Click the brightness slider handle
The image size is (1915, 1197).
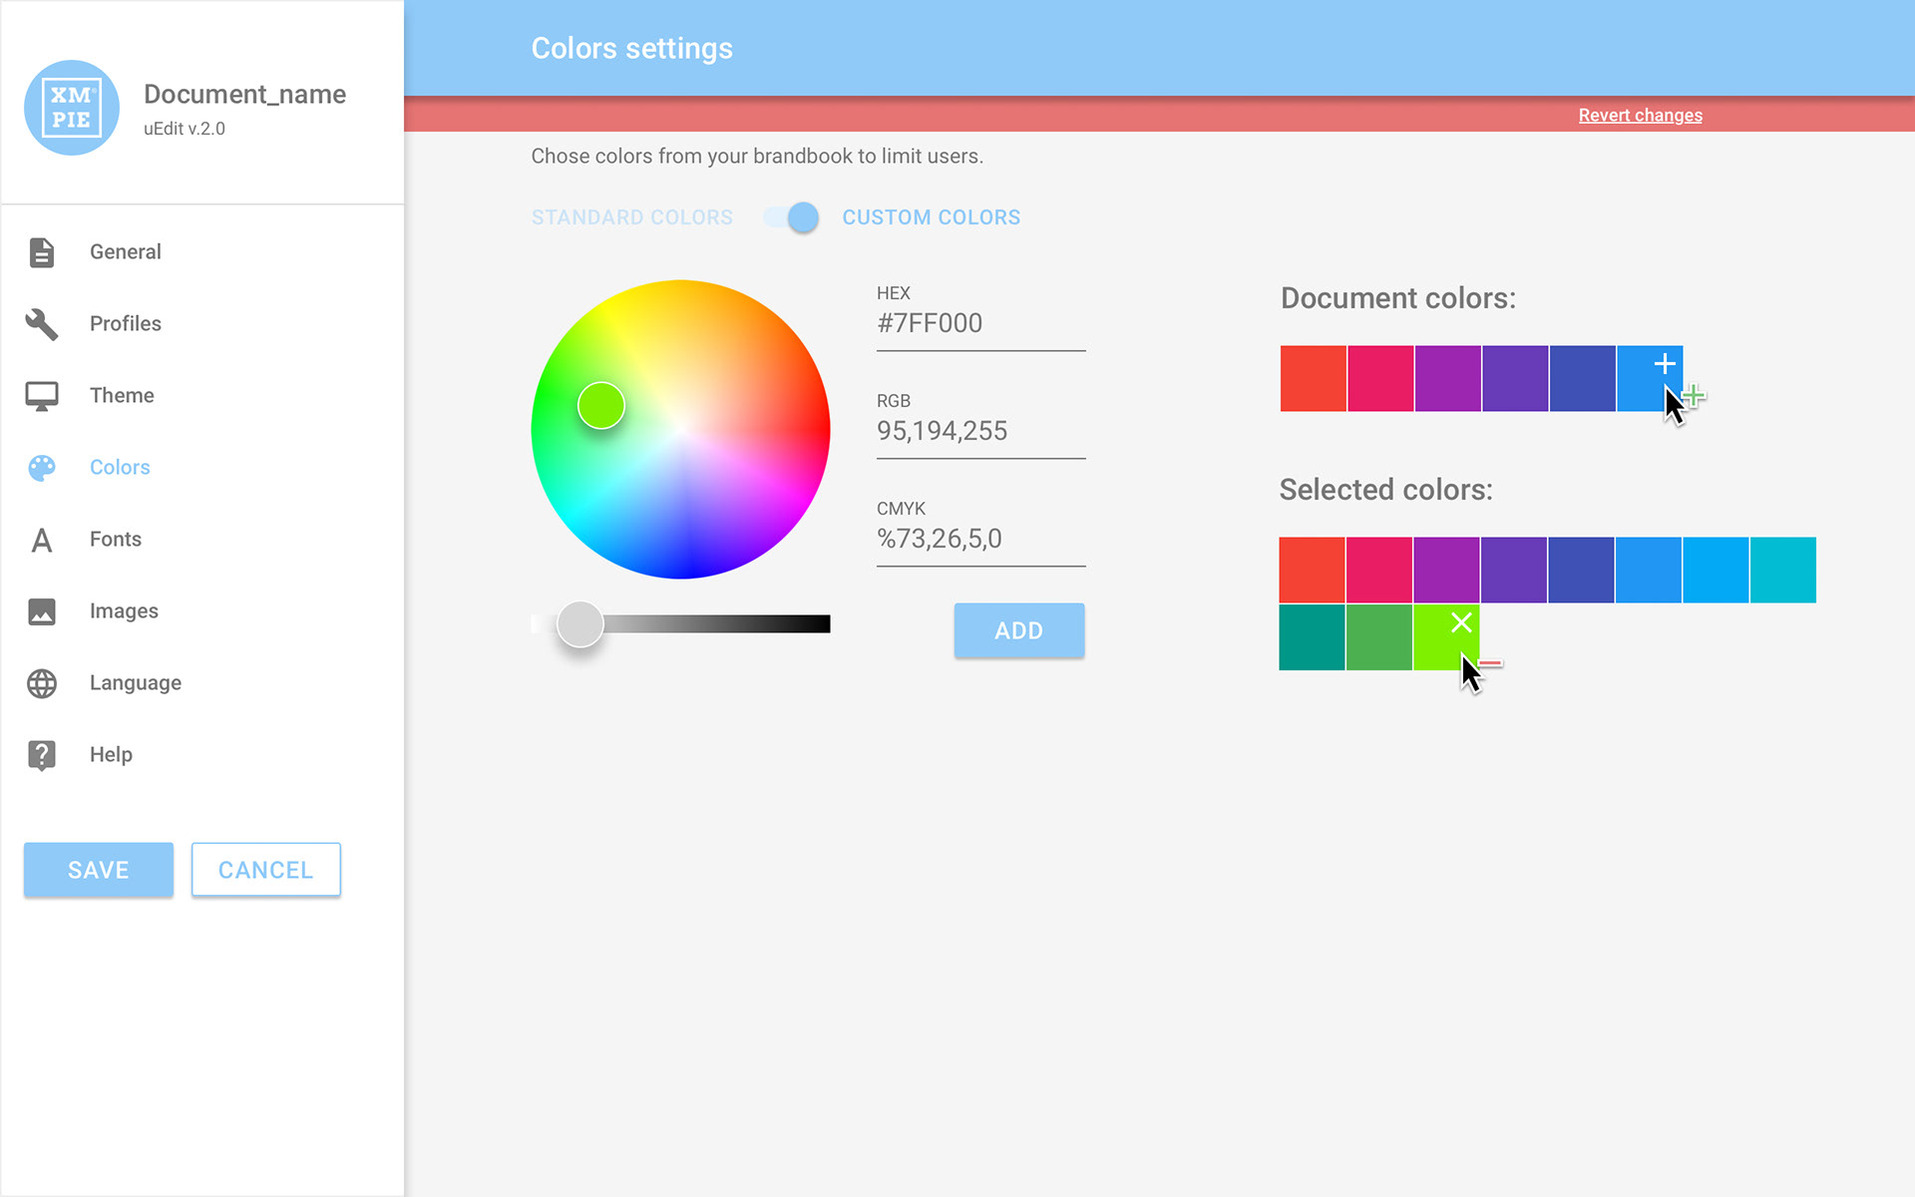(580, 624)
